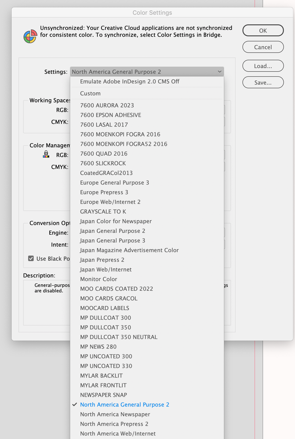
Task: Pick Japan General Purpose 3
Action: point(147,240)
